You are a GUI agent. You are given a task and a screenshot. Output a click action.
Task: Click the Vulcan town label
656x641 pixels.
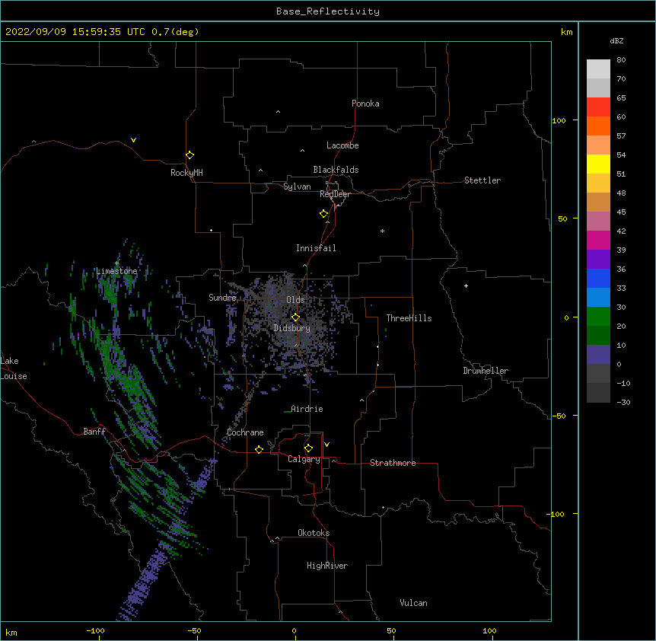point(413,603)
